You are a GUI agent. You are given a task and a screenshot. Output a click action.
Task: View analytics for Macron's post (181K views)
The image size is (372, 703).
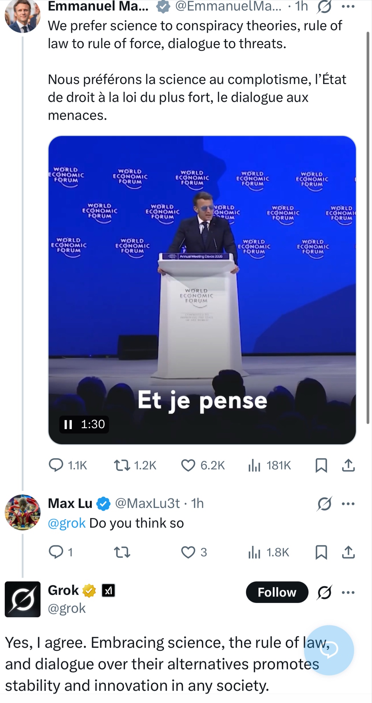tap(254, 465)
